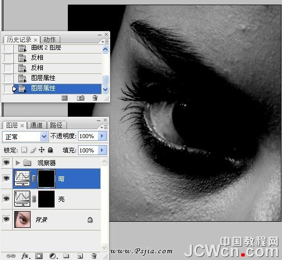Create new snapshot camera icon in History
282x260 pixels.
pyautogui.click(x=81, y=98)
